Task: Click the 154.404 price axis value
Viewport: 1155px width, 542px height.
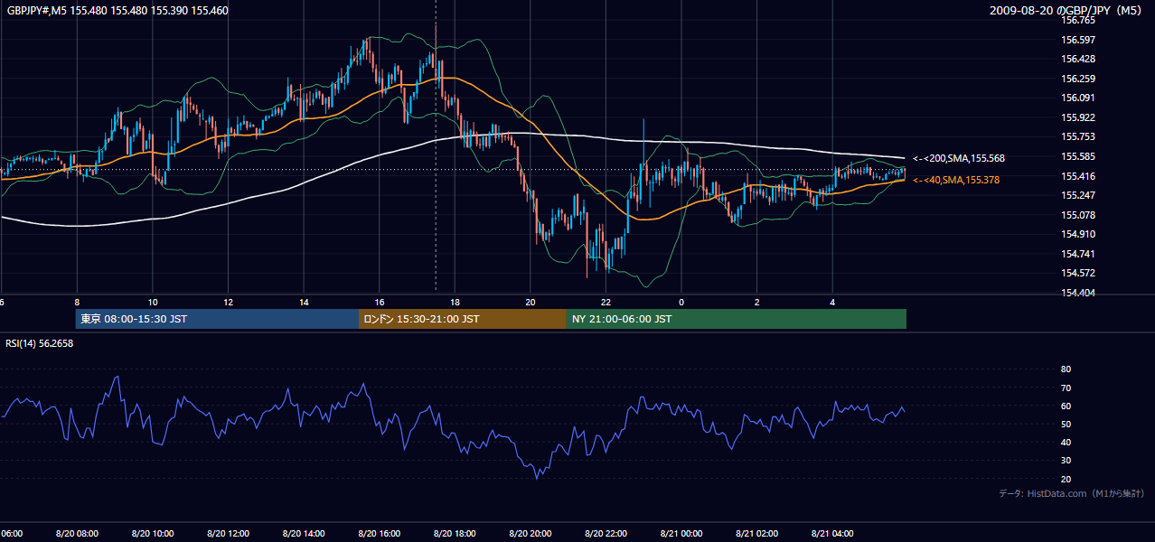Action: [x=1078, y=293]
